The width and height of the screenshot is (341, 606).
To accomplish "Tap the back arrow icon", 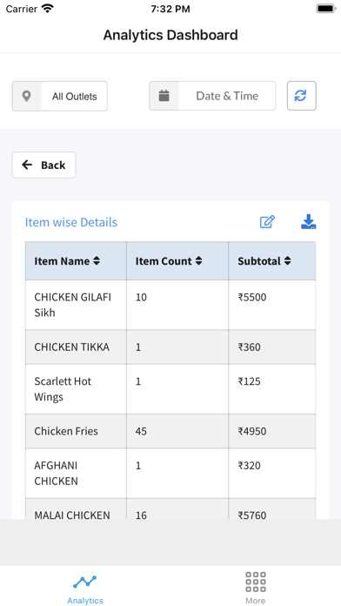I will pyautogui.click(x=27, y=165).
